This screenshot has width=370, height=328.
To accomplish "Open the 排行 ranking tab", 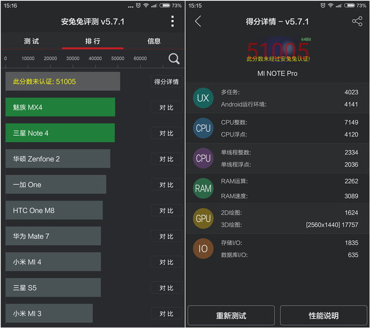I will (92, 41).
